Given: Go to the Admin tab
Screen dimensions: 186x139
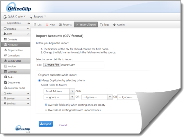Looking at the screenshot, I should pos(119,24).
